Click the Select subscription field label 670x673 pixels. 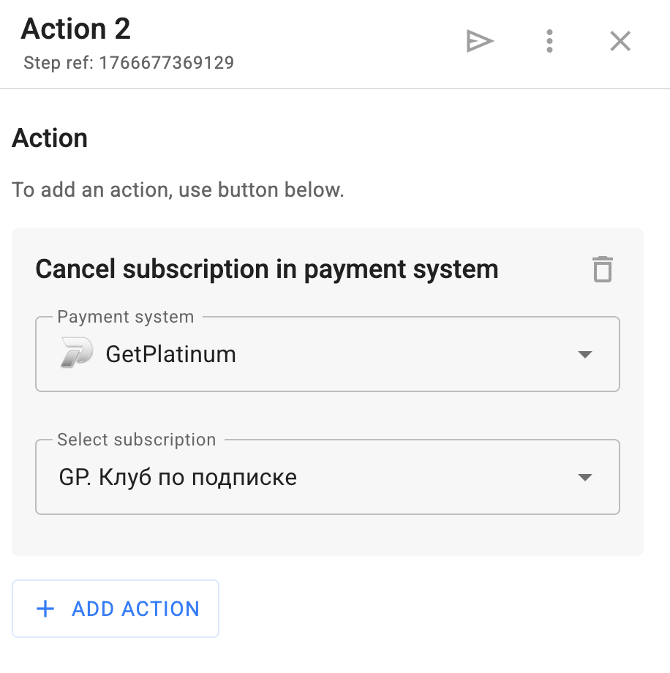(x=137, y=440)
